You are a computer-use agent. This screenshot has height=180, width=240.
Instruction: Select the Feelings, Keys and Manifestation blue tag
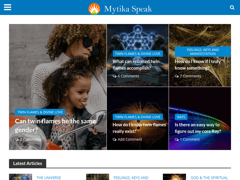pos(203,52)
